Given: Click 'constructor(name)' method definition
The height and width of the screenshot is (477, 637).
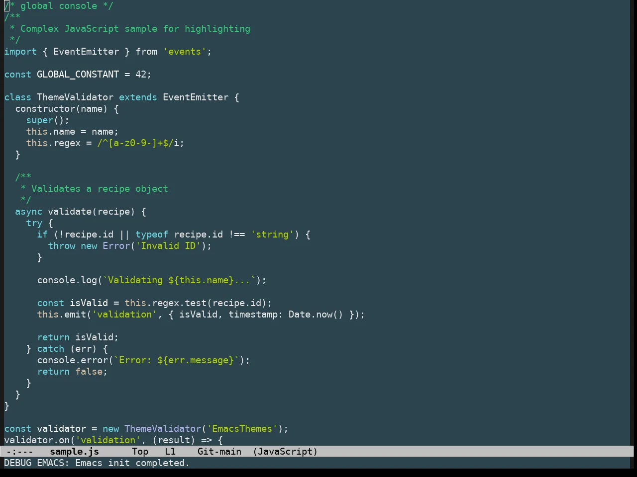Looking at the screenshot, I should click(x=61, y=109).
